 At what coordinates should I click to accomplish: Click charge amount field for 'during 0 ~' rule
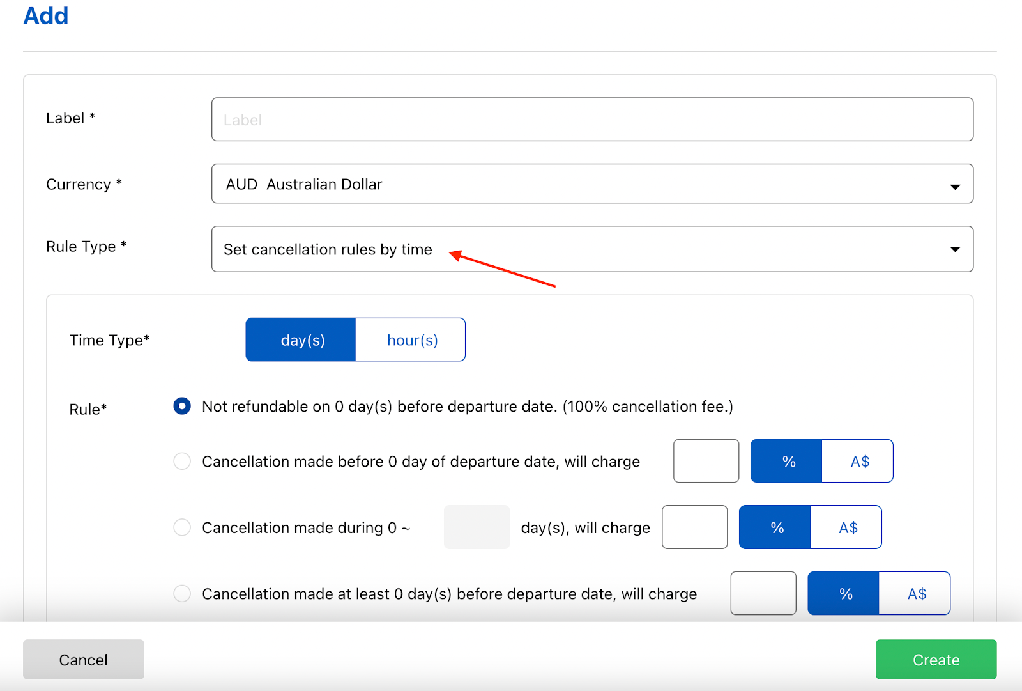(695, 527)
